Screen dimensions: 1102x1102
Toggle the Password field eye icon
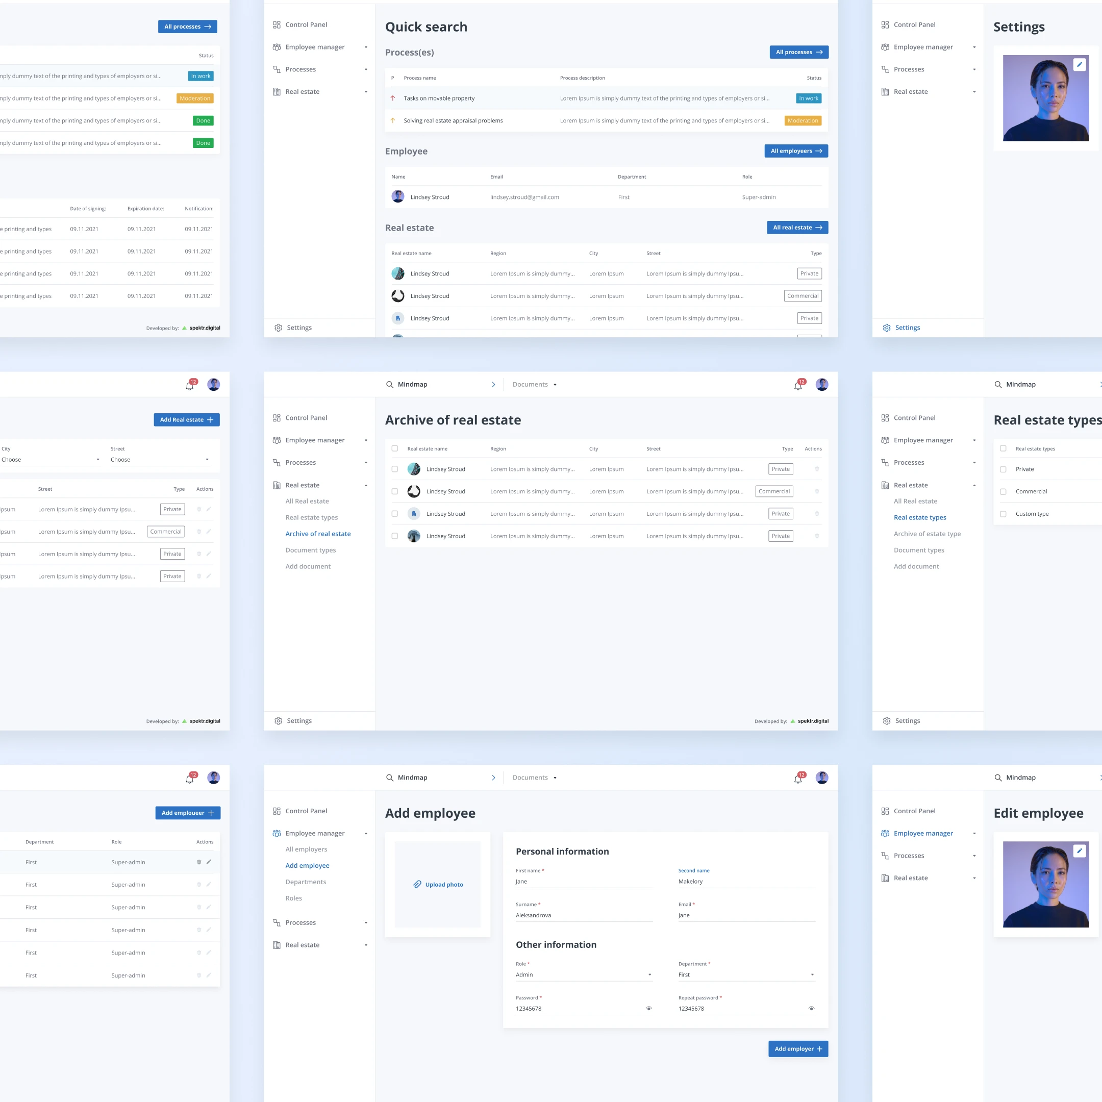(x=648, y=1009)
